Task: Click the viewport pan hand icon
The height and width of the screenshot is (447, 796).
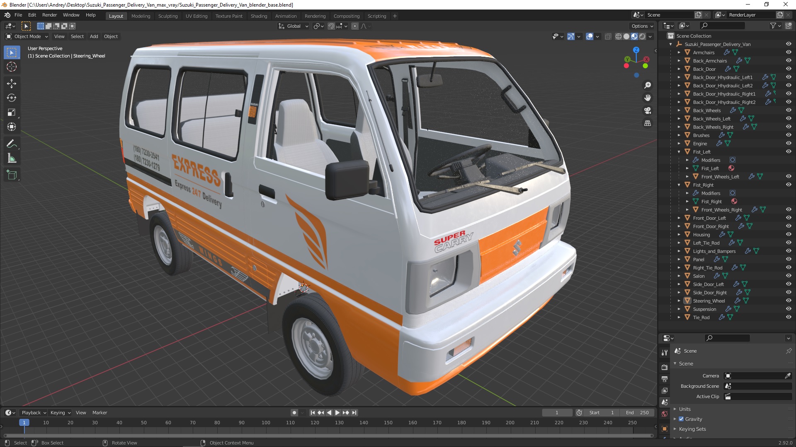Action: coord(647,98)
